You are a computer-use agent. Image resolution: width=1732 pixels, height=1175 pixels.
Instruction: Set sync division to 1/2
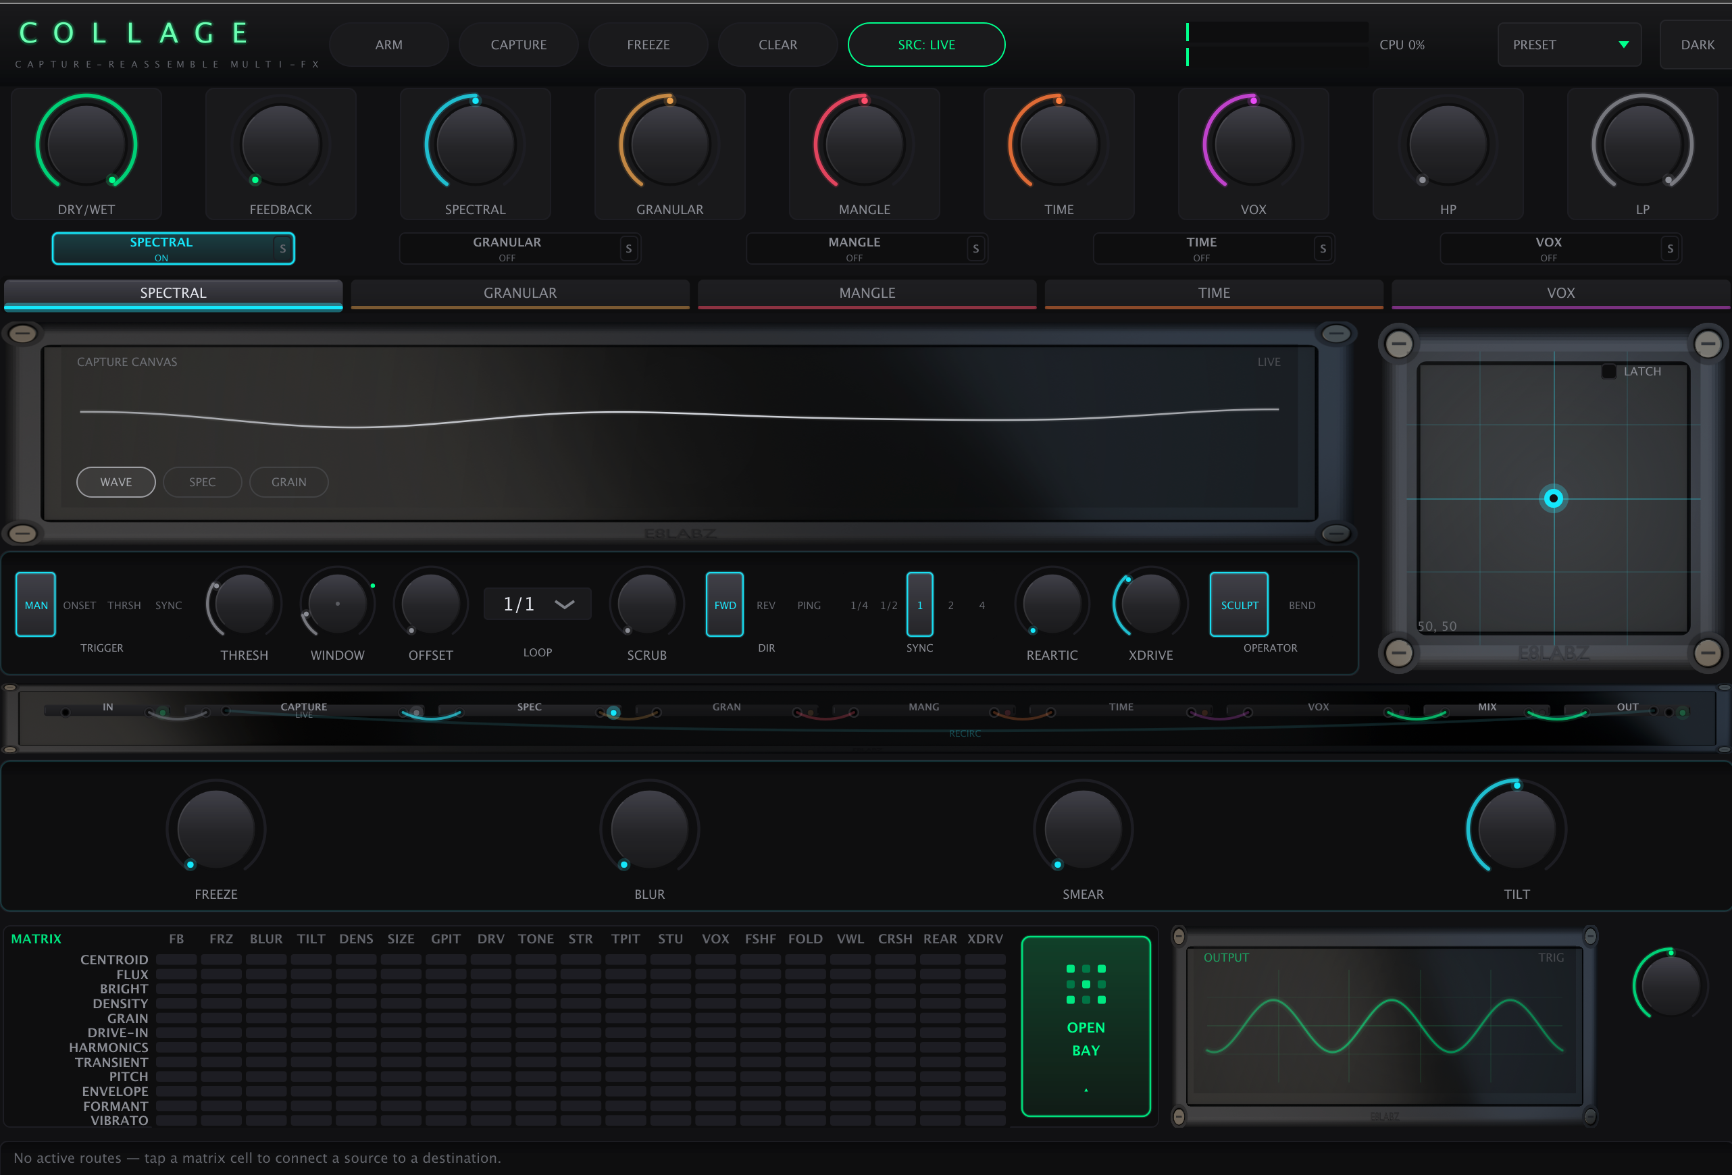coord(888,605)
